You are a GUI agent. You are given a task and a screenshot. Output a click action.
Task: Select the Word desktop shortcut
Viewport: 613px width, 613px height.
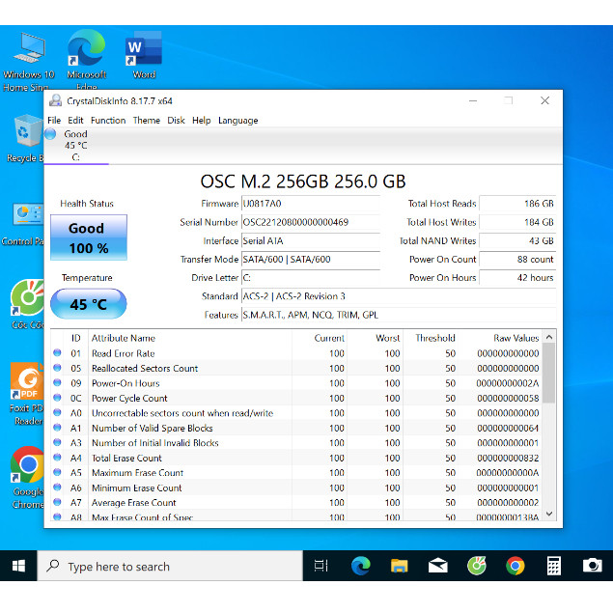click(x=144, y=55)
